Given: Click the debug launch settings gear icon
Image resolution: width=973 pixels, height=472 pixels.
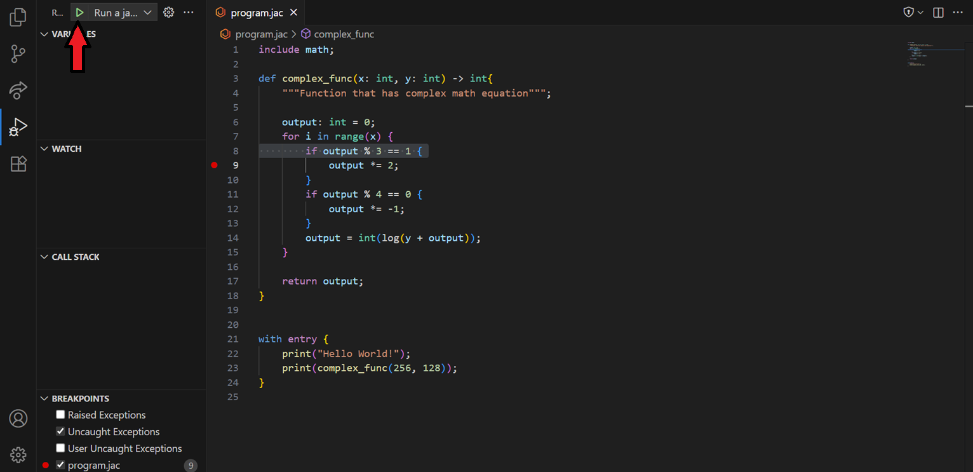Looking at the screenshot, I should (168, 11).
